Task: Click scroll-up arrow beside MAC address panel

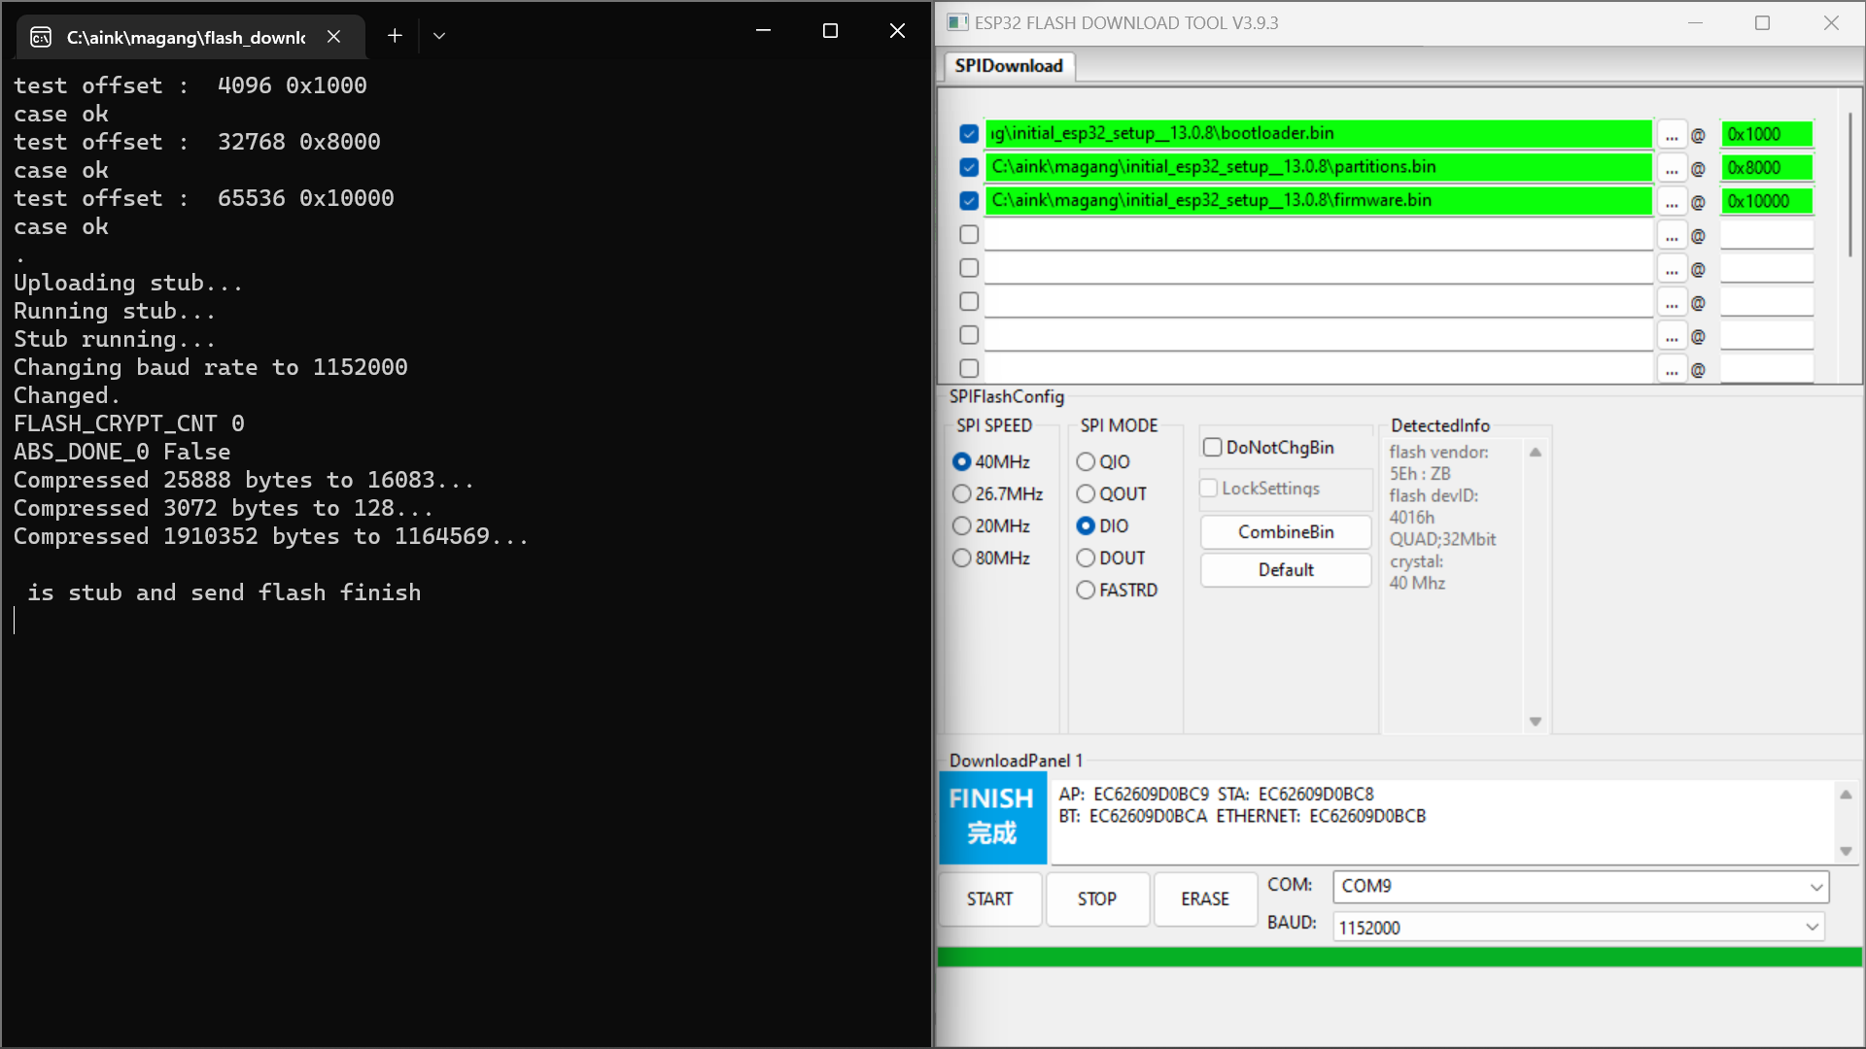Action: [x=1846, y=794]
